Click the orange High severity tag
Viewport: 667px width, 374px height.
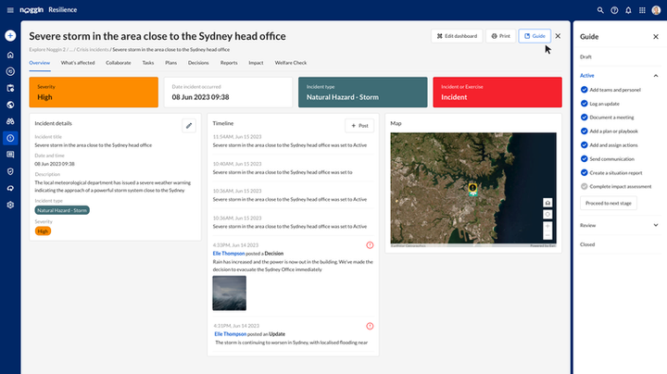pos(43,231)
